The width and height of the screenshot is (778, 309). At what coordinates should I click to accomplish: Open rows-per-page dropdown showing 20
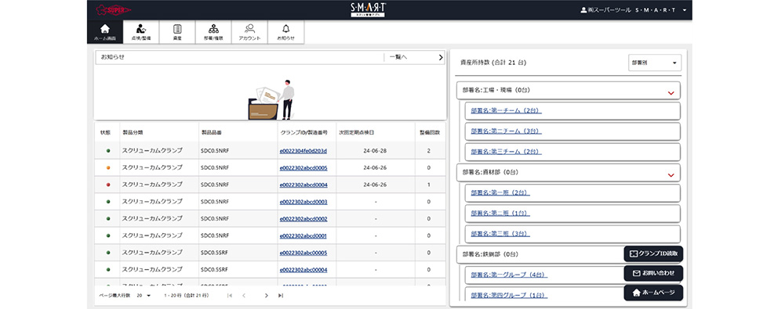[x=143, y=296]
